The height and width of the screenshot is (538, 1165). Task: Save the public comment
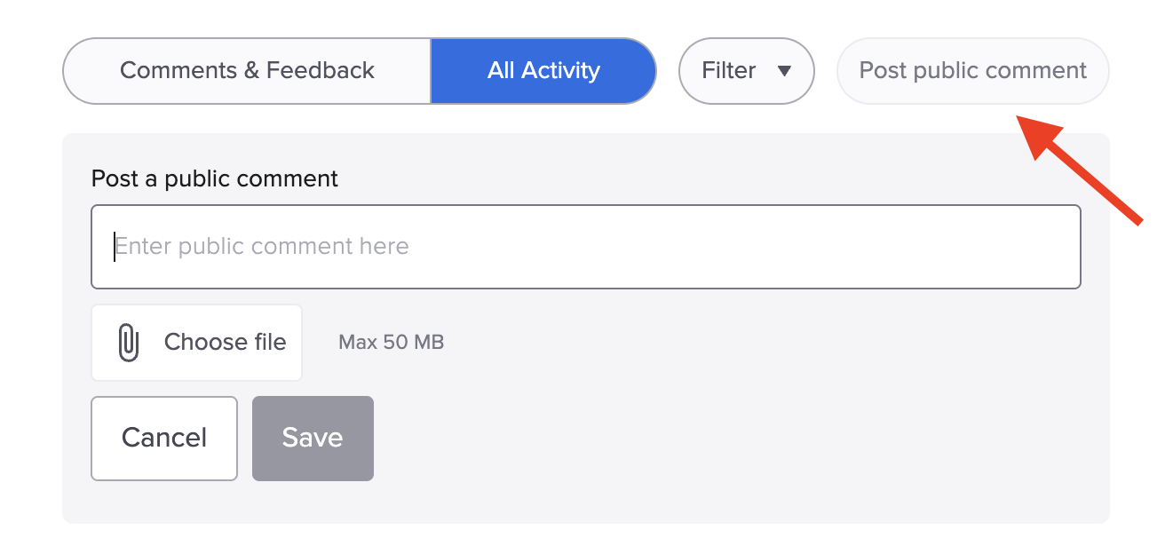click(x=313, y=438)
